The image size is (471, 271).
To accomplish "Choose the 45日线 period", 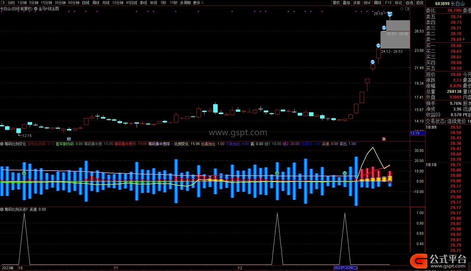I will [132, 3].
